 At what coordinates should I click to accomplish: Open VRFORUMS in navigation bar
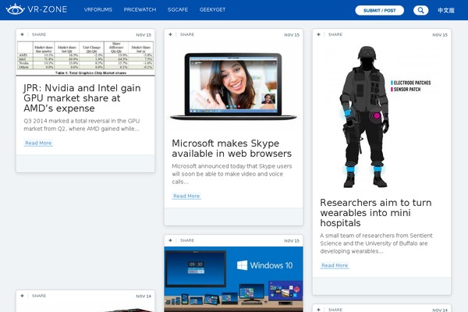point(98,9)
